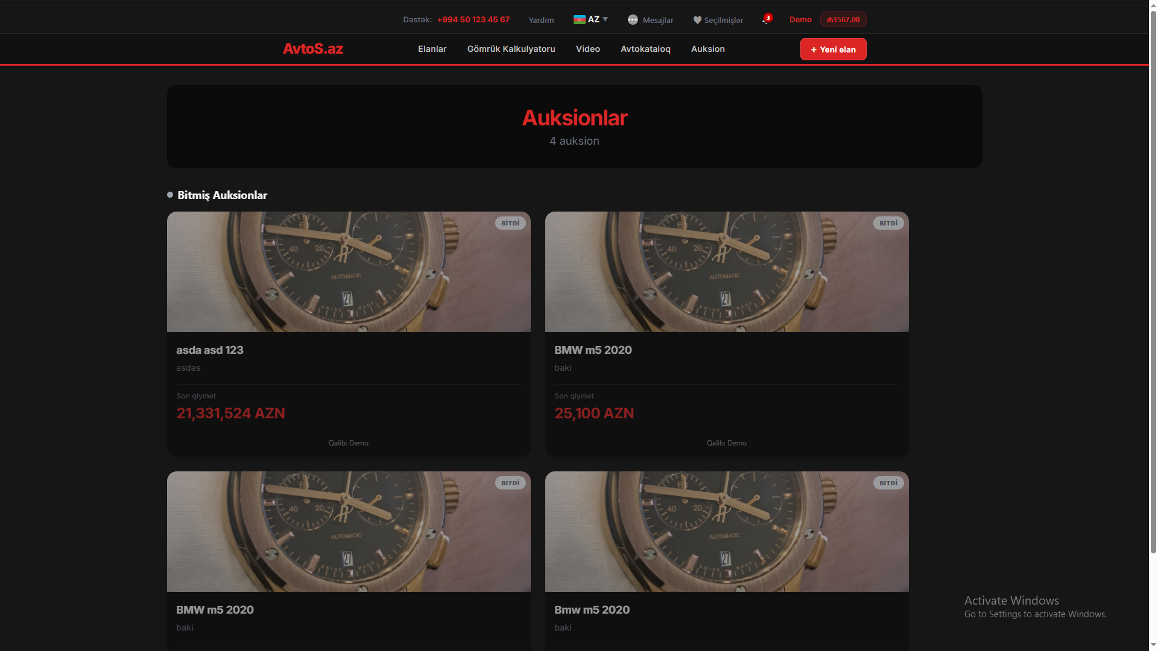Open the Mesajlar link text
The height and width of the screenshot is (651, 1158).
click(658, 20)
